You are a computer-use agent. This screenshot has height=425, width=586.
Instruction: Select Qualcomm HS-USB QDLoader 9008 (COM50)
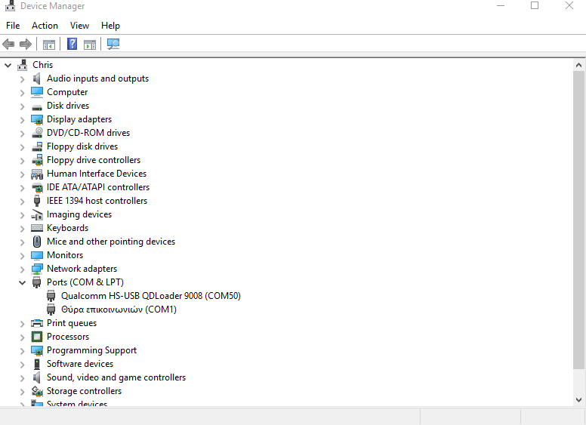[x=150, y=296]
